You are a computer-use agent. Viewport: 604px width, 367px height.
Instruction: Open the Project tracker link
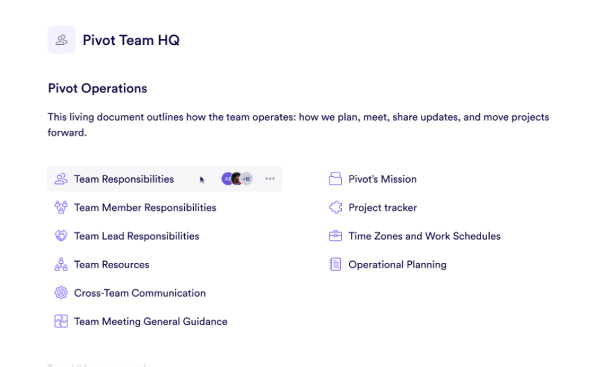click(x=383, y=207)
